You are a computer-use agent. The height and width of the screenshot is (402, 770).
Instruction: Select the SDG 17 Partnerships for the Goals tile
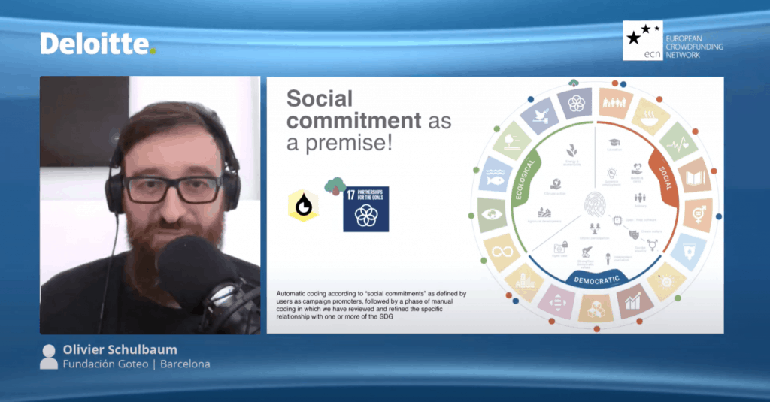(x=365, y=209)
